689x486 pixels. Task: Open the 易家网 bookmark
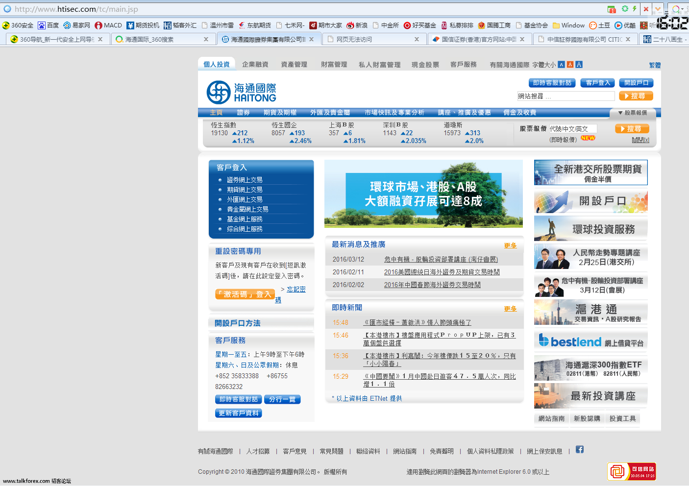tap(76, 25)
